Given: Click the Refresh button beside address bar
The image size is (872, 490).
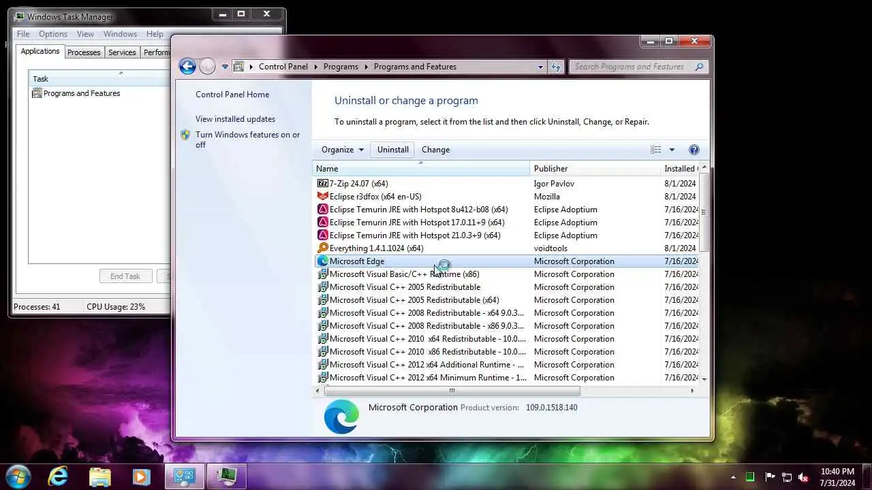Looking at the screenshot, I should point(556,67).
